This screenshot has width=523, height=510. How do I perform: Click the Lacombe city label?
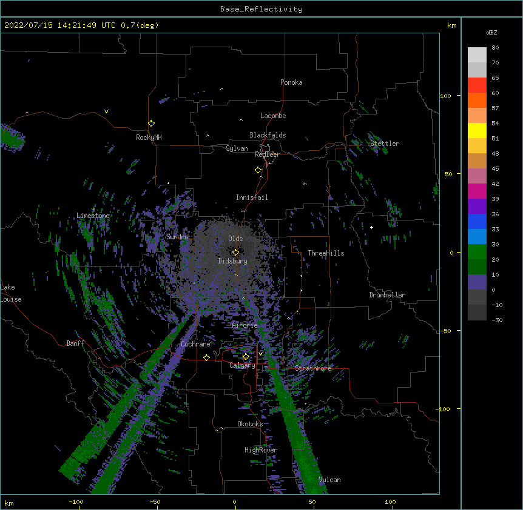point(273,116)
